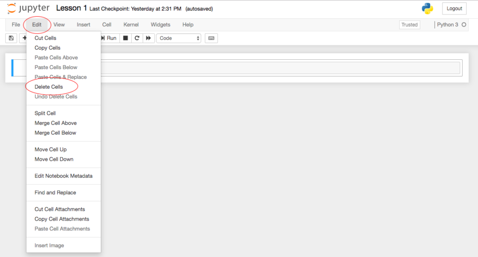Choose Edit Notebook Metadata
478x257 pixels.
[63, 176]
